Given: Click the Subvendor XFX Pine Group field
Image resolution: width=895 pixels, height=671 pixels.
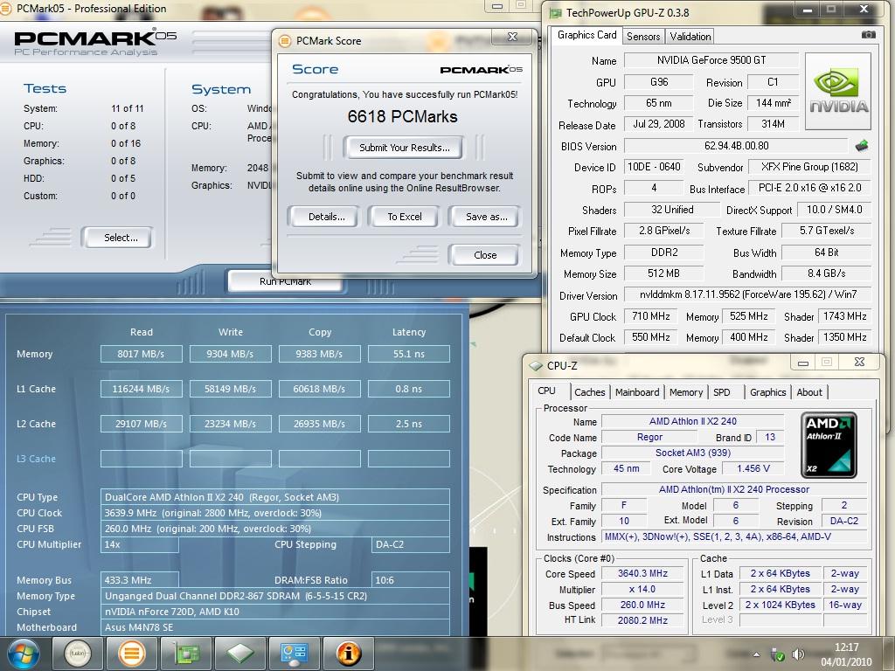Looking at the screenshot, I should [x=809, y=167].
